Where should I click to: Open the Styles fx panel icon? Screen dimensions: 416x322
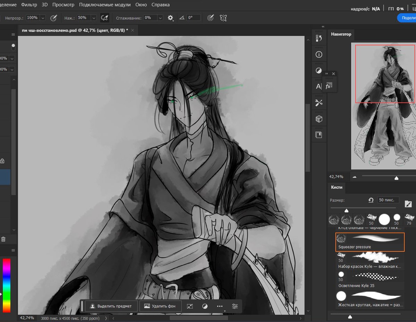coord(329,86)
